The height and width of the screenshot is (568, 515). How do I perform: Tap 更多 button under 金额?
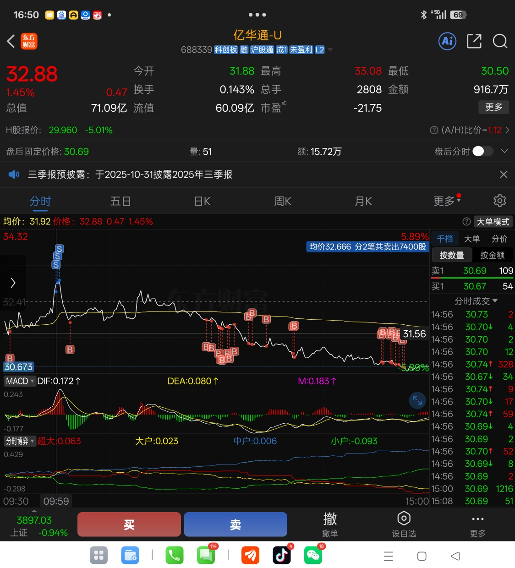(x=493, y=107)
